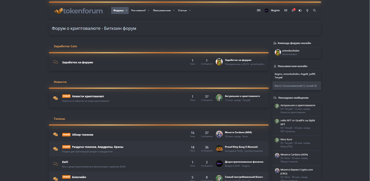Open the Форумы nav tab
Viewport: 370px width, 181px height.
click(118, 10)
